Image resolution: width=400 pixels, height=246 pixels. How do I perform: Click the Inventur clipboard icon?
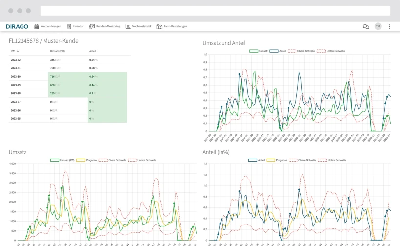[x=69, y=26]
